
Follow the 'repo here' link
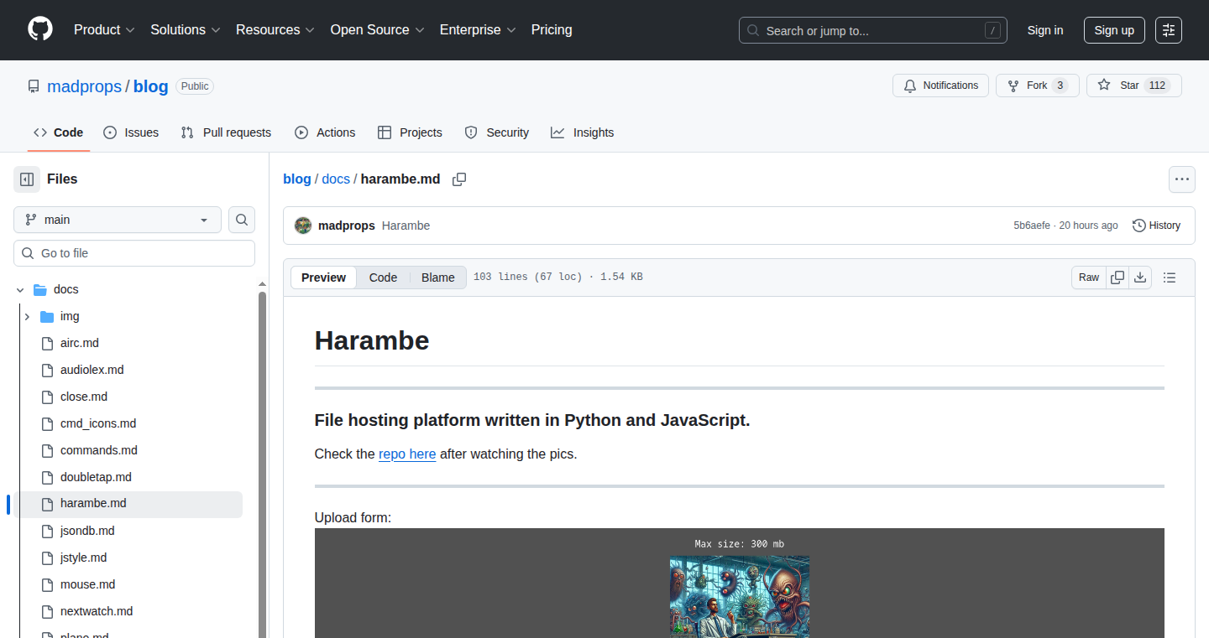coord(407,454)
